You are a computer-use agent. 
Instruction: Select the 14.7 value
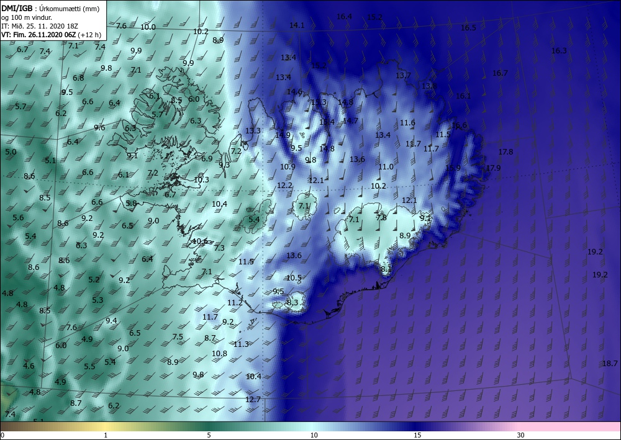[350, 120]
